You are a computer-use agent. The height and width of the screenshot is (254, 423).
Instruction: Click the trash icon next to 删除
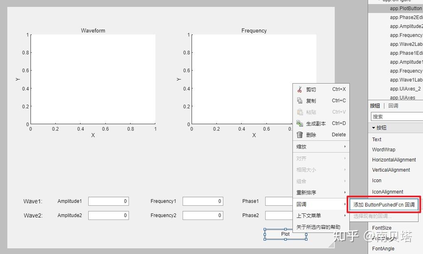[301, 134]
